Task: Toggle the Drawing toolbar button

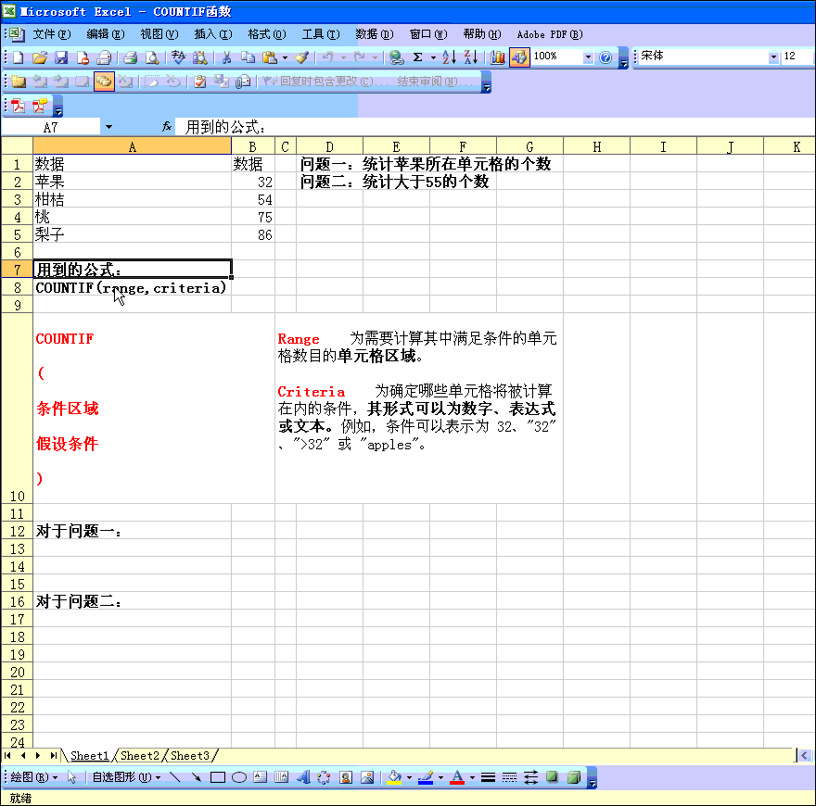Action: (x=519, y=57)
